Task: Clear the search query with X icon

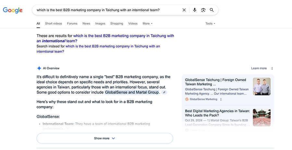Action: [x=184, y=10]
